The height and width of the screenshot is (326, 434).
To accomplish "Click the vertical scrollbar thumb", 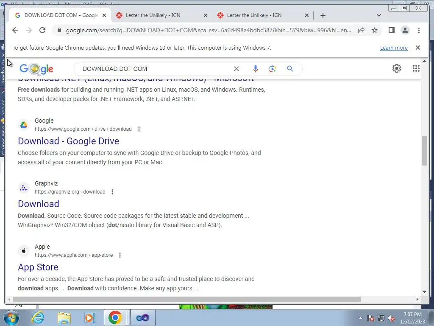I will [x=425, y=151].
